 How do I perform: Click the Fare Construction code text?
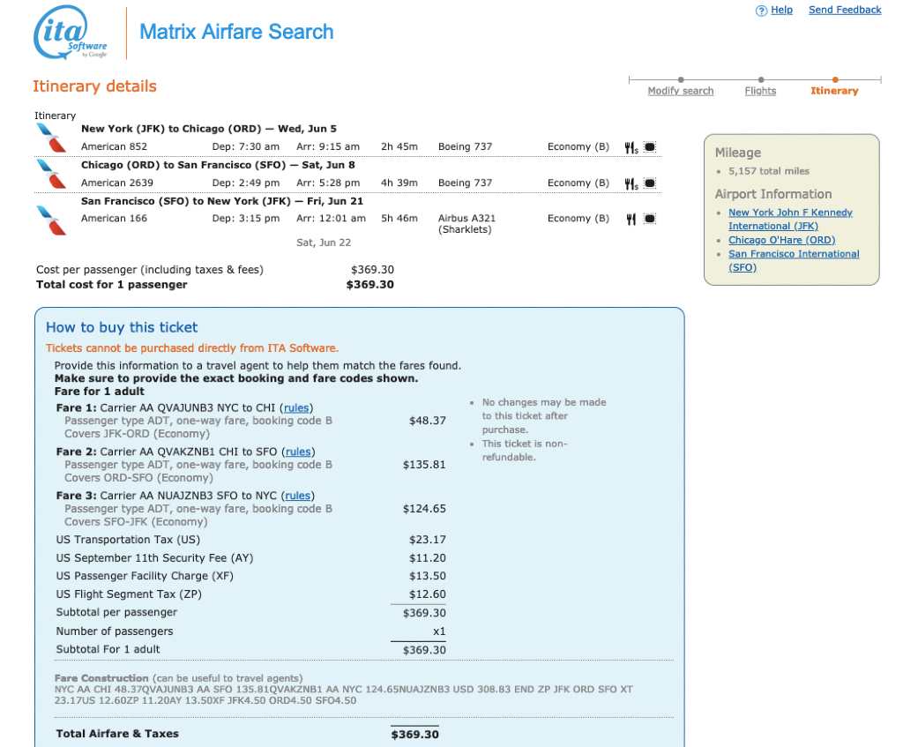click(343, 695)
